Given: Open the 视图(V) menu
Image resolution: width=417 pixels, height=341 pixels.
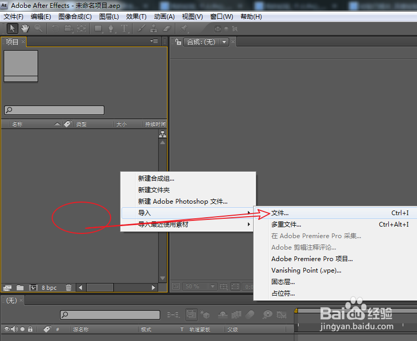Looking at the screenshot, I should pos(192,17).
